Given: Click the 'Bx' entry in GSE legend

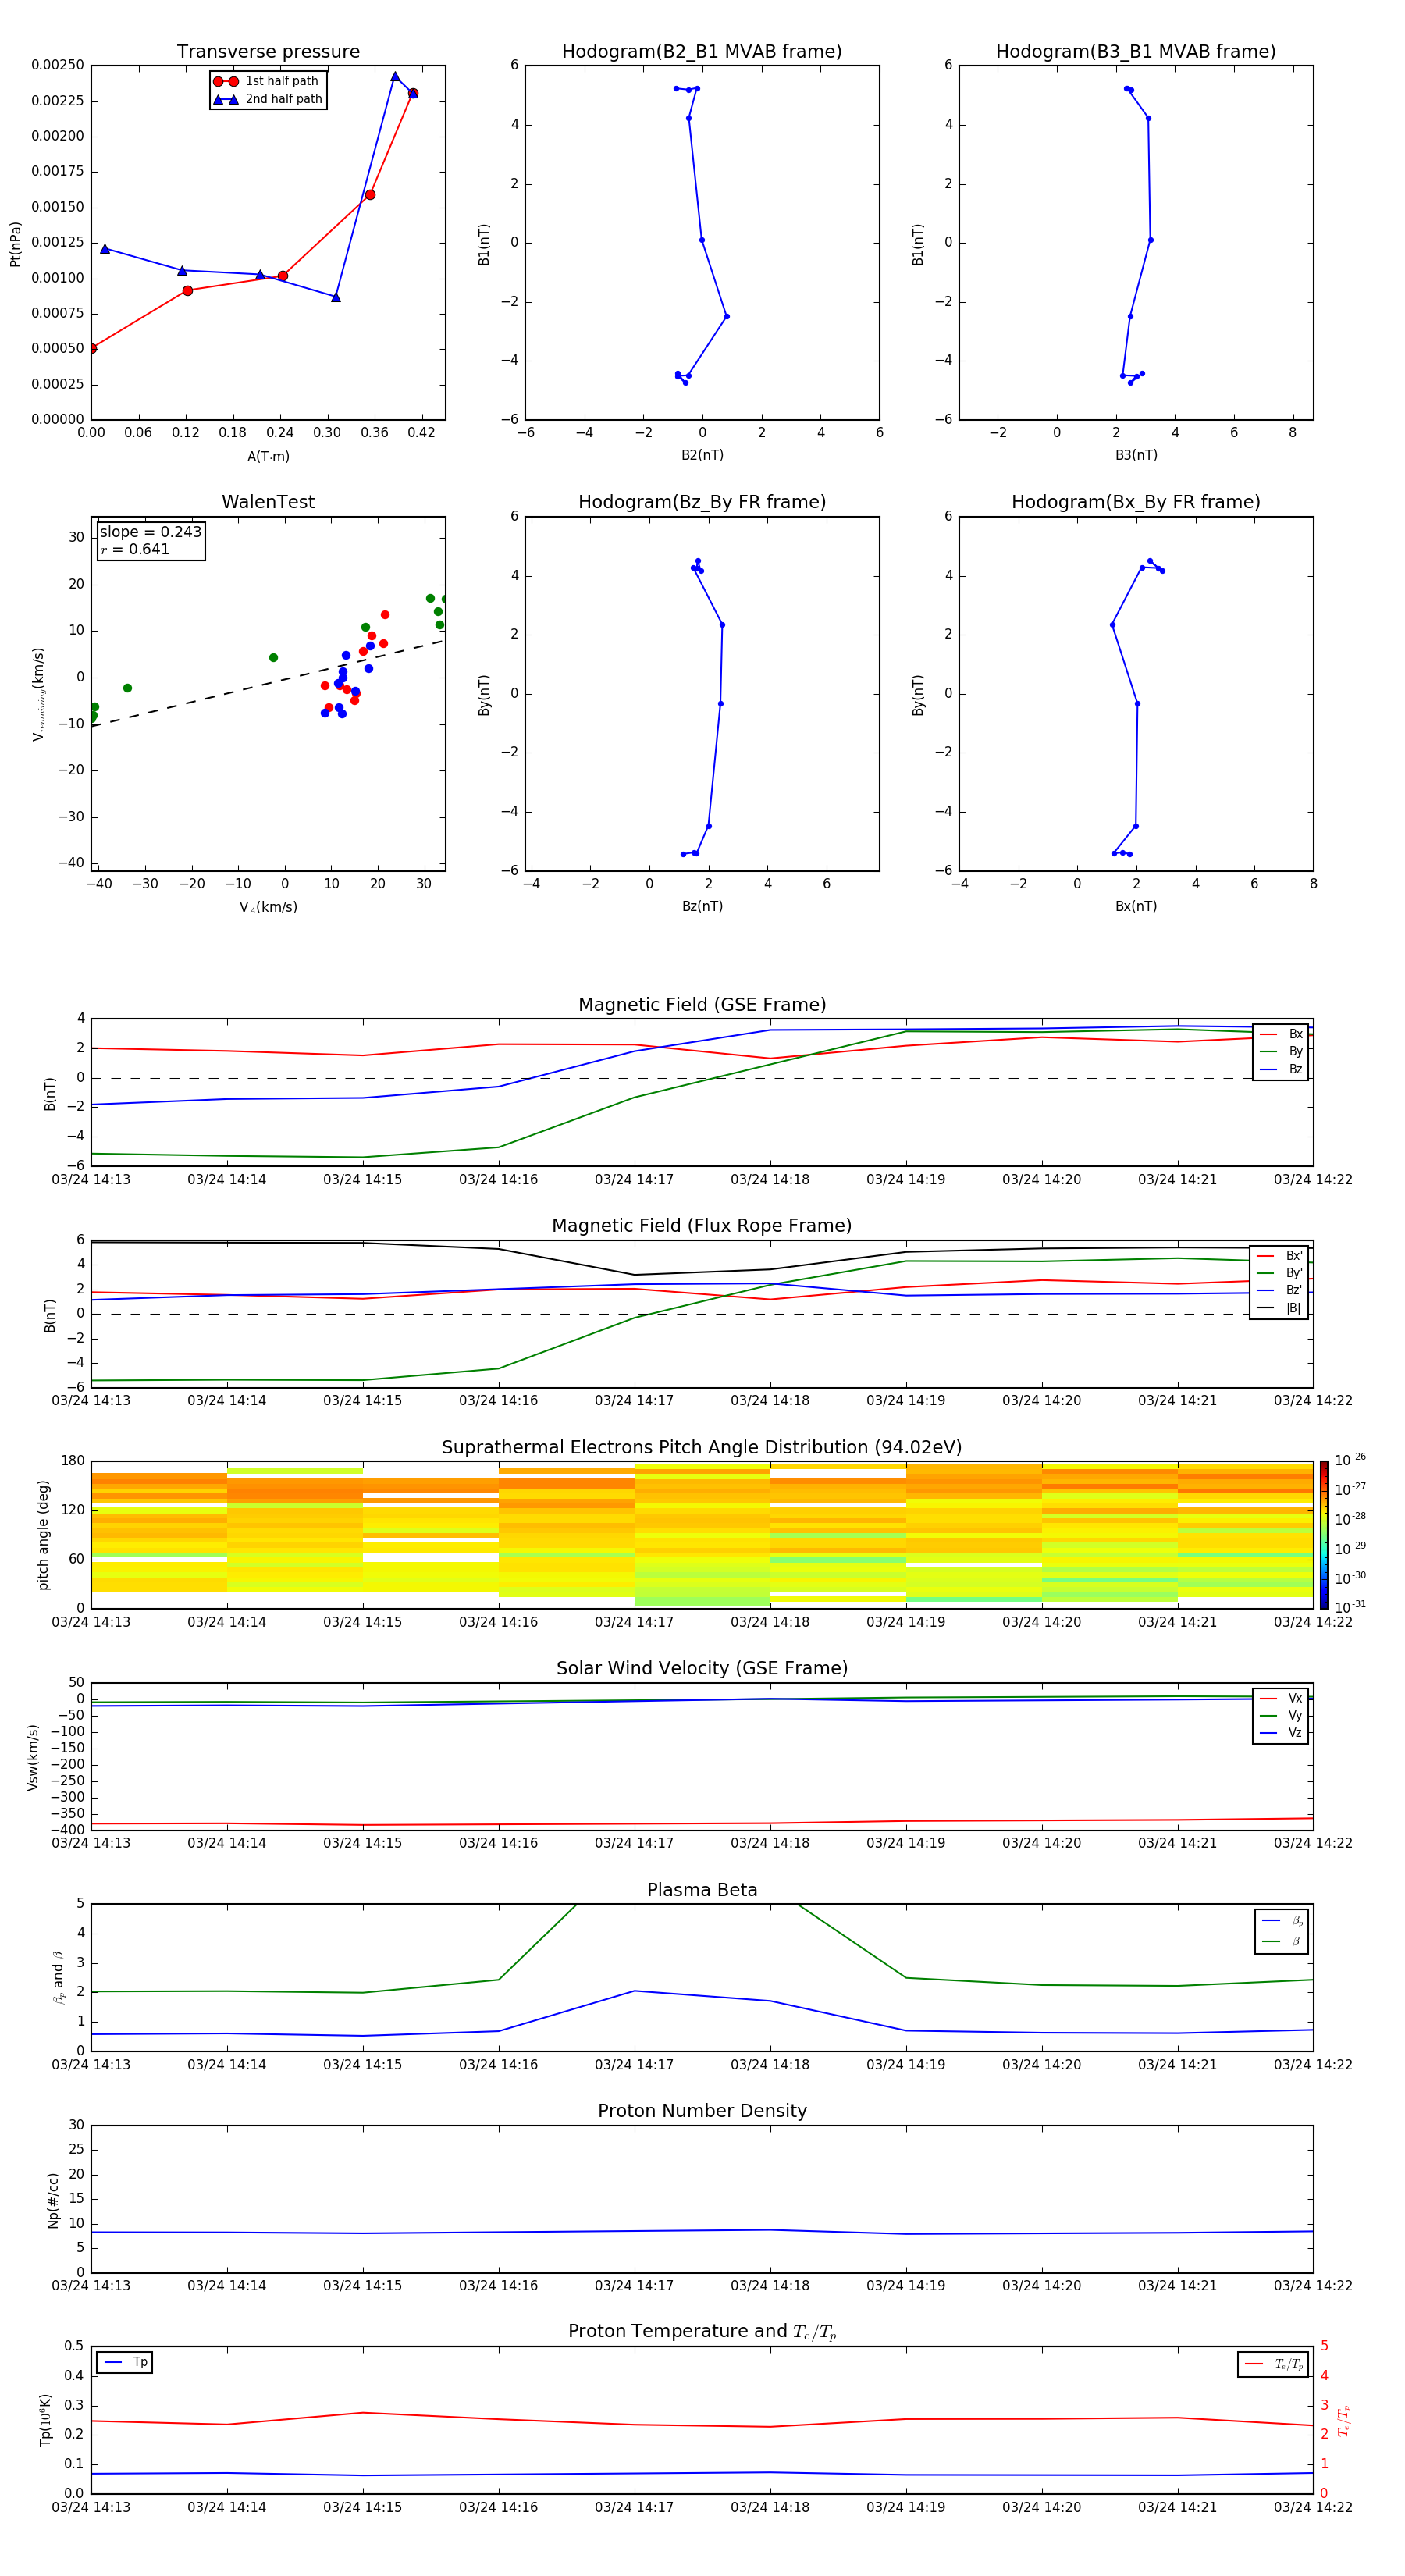Looking at the screenshot, I should point(1281,1034).
